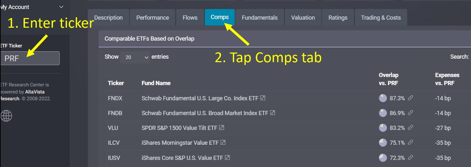Sort table by Expenses vs. PRF column
The image size is (471, 167).
(x=447, y=79)
